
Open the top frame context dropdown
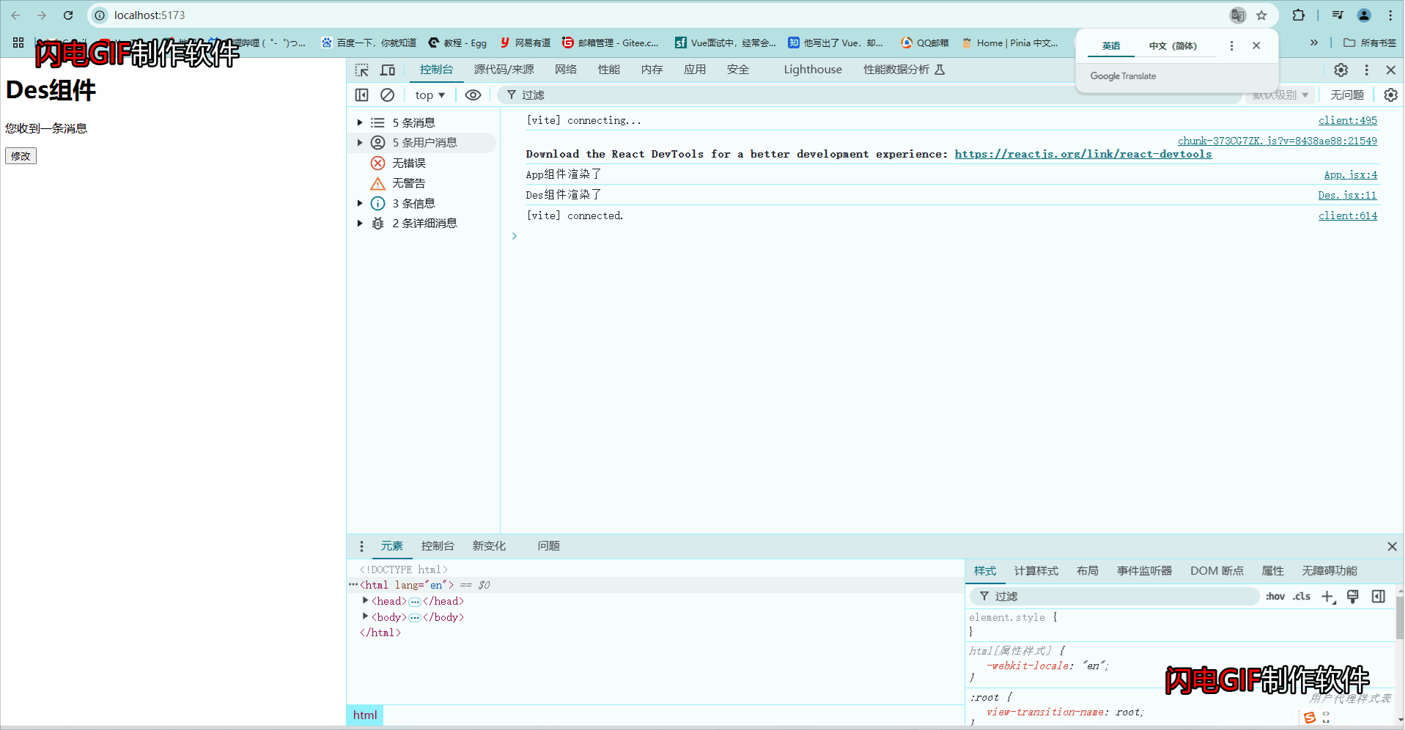[429, 95]
